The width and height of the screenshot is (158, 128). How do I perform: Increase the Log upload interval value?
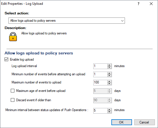point(109,65)
